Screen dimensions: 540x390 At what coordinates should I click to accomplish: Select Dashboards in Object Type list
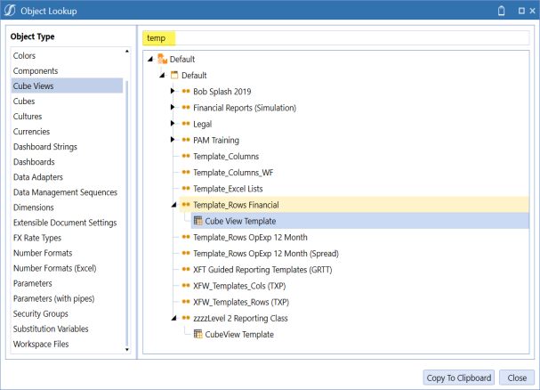34,162
